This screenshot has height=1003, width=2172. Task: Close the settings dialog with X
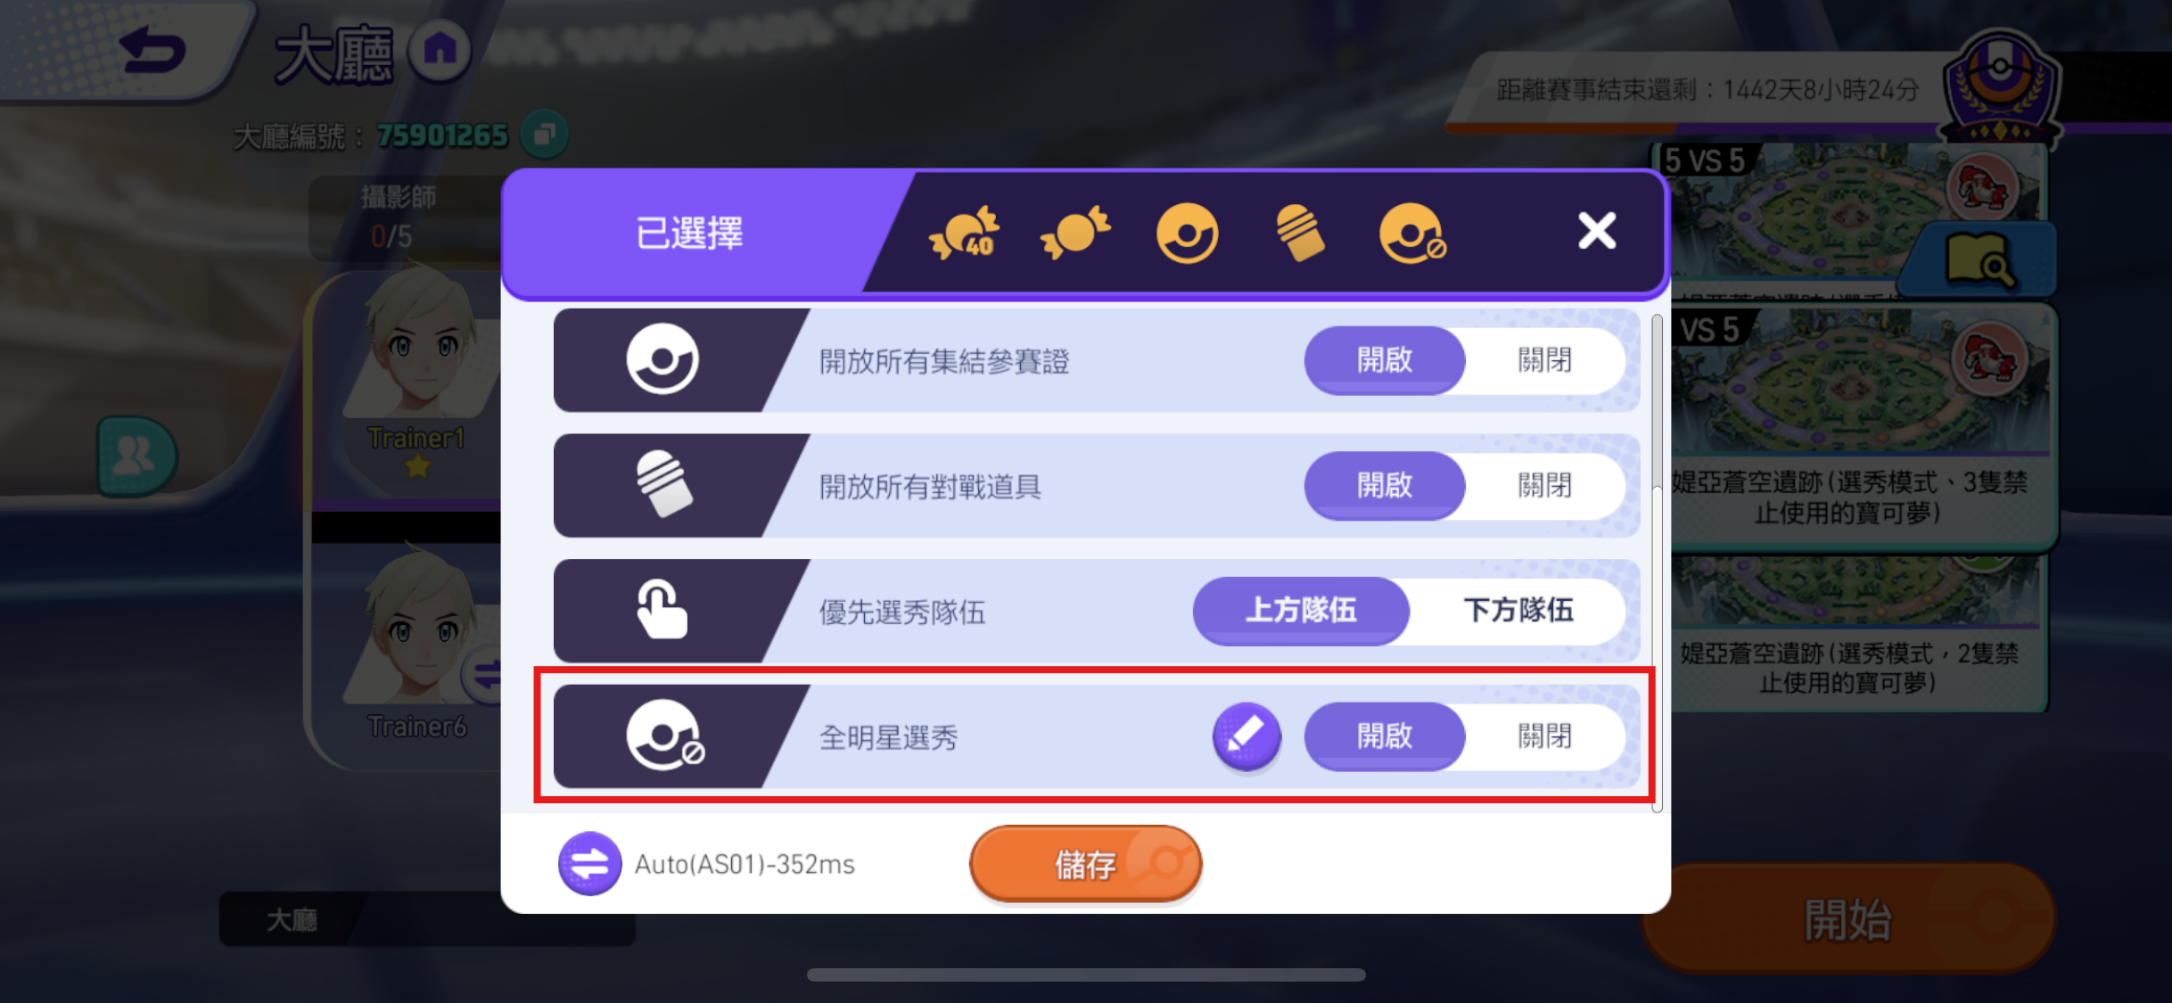(x=1596, y=231)
